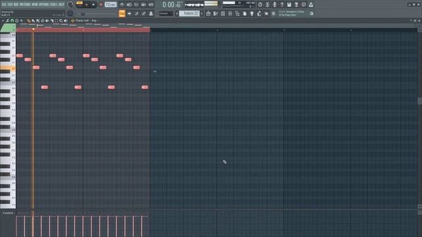Click the plus button next to Pattern 22
Viewport: 422px width, 237px height.
[202, 13]
